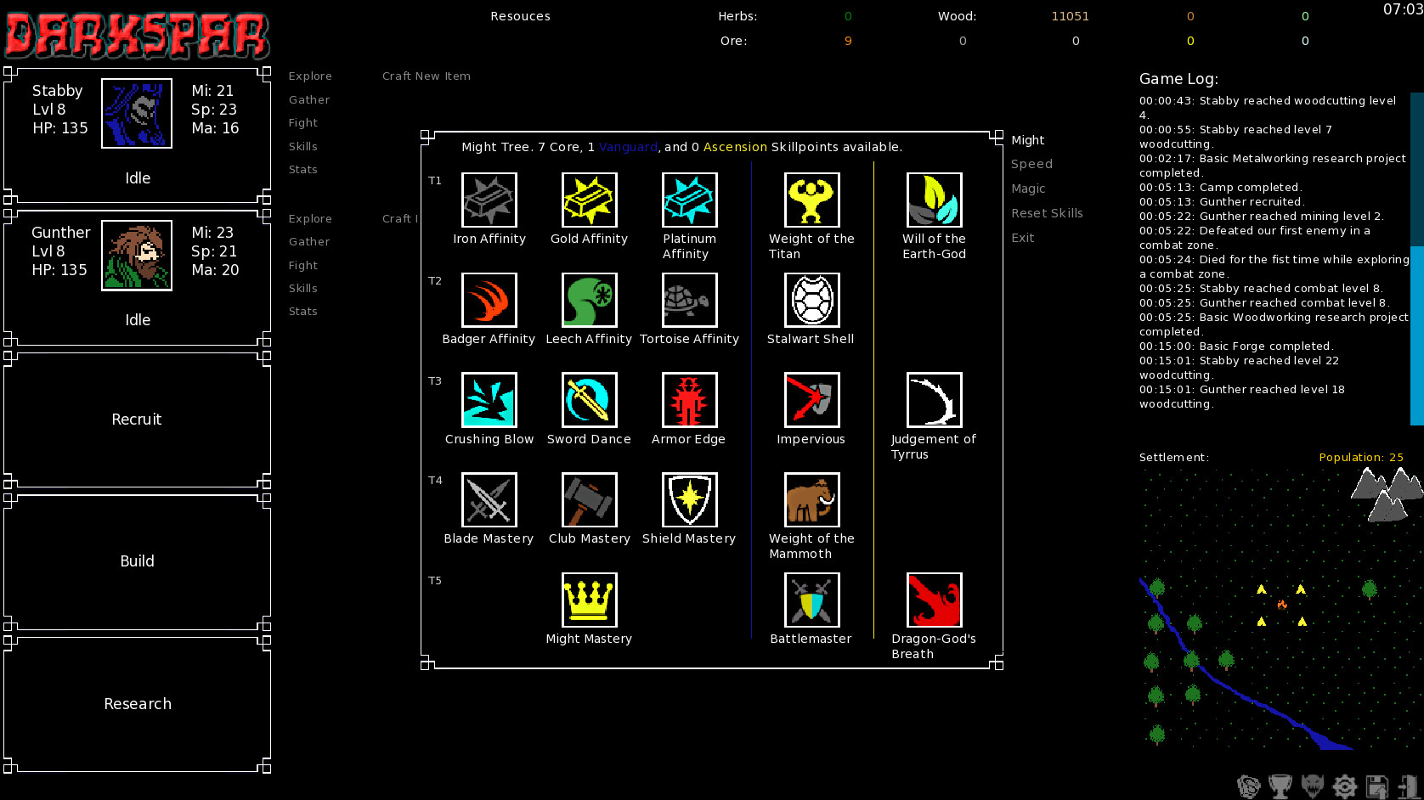Open the settings gear icon
Viewport: 1424px width, 800px height.
click(1345, 786)
